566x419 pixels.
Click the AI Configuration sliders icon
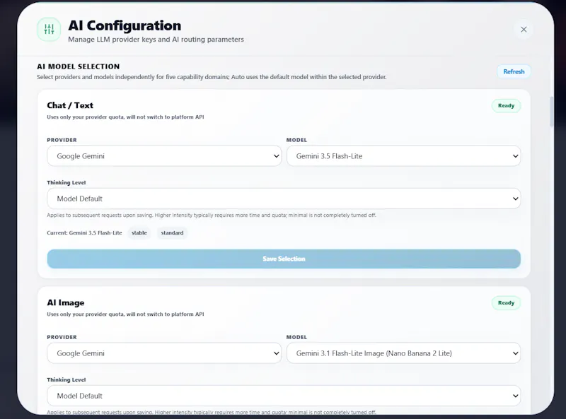point(49,29)
